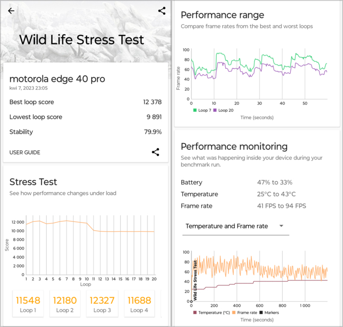Viewport: 343px width, 327px height.
Task: Click the Stress Test section heading
Action: point(33,182)
